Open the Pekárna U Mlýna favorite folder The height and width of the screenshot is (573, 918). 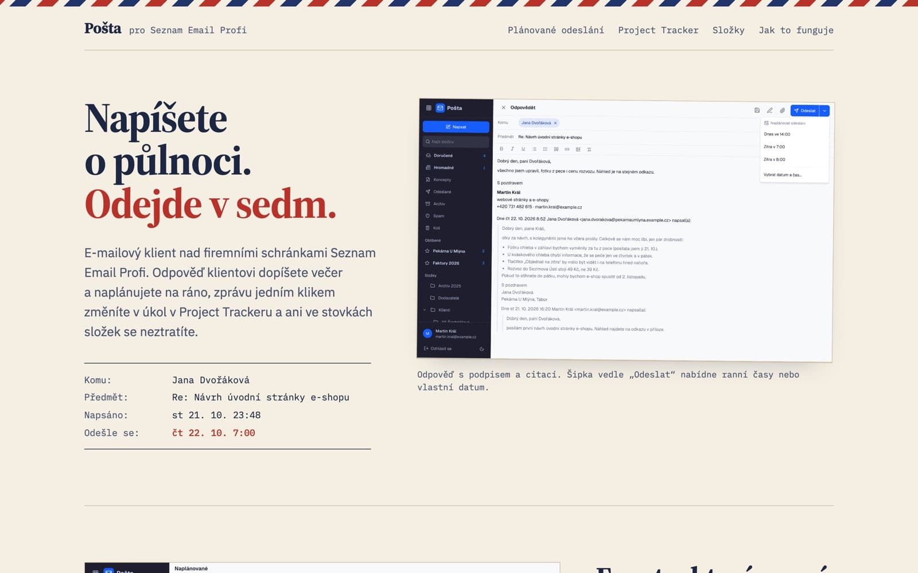(x=456, y=251)
